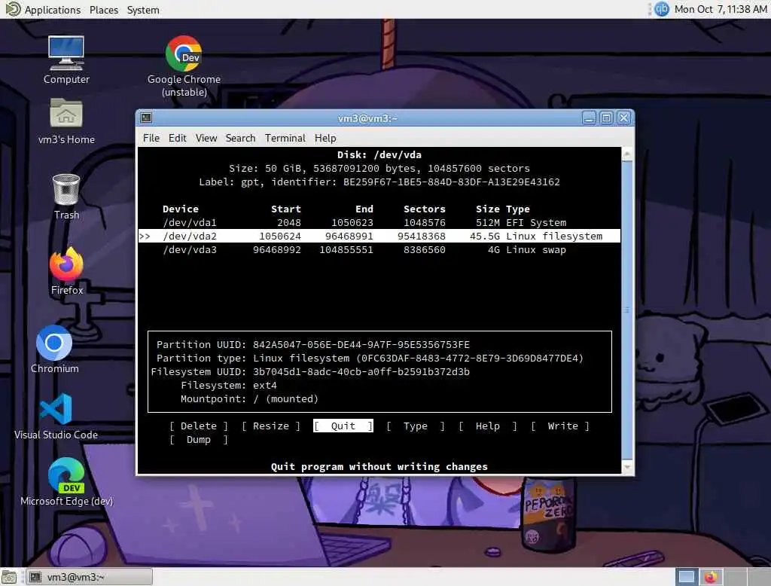Screen dimensions: 771x586
Task: Click the 'Disk: /dev/vda' header text
Action: click(379, 154)
